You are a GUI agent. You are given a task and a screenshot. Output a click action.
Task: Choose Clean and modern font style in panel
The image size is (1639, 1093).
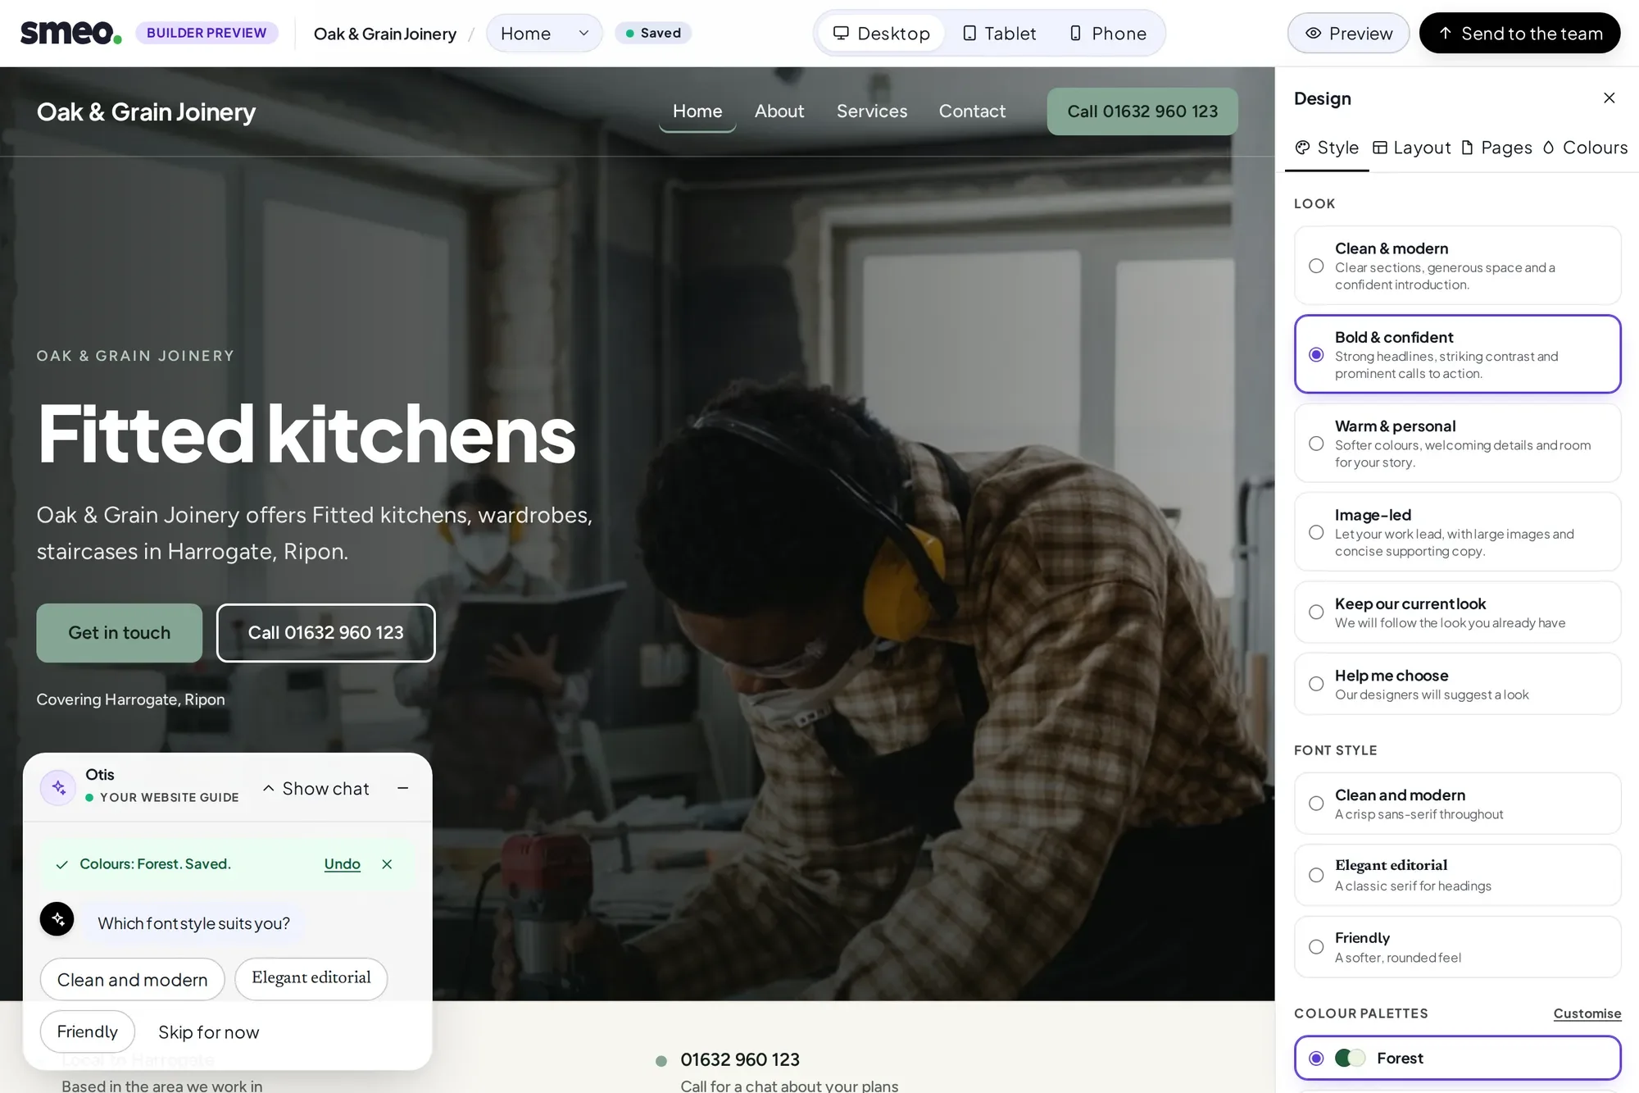[1457, 804]
